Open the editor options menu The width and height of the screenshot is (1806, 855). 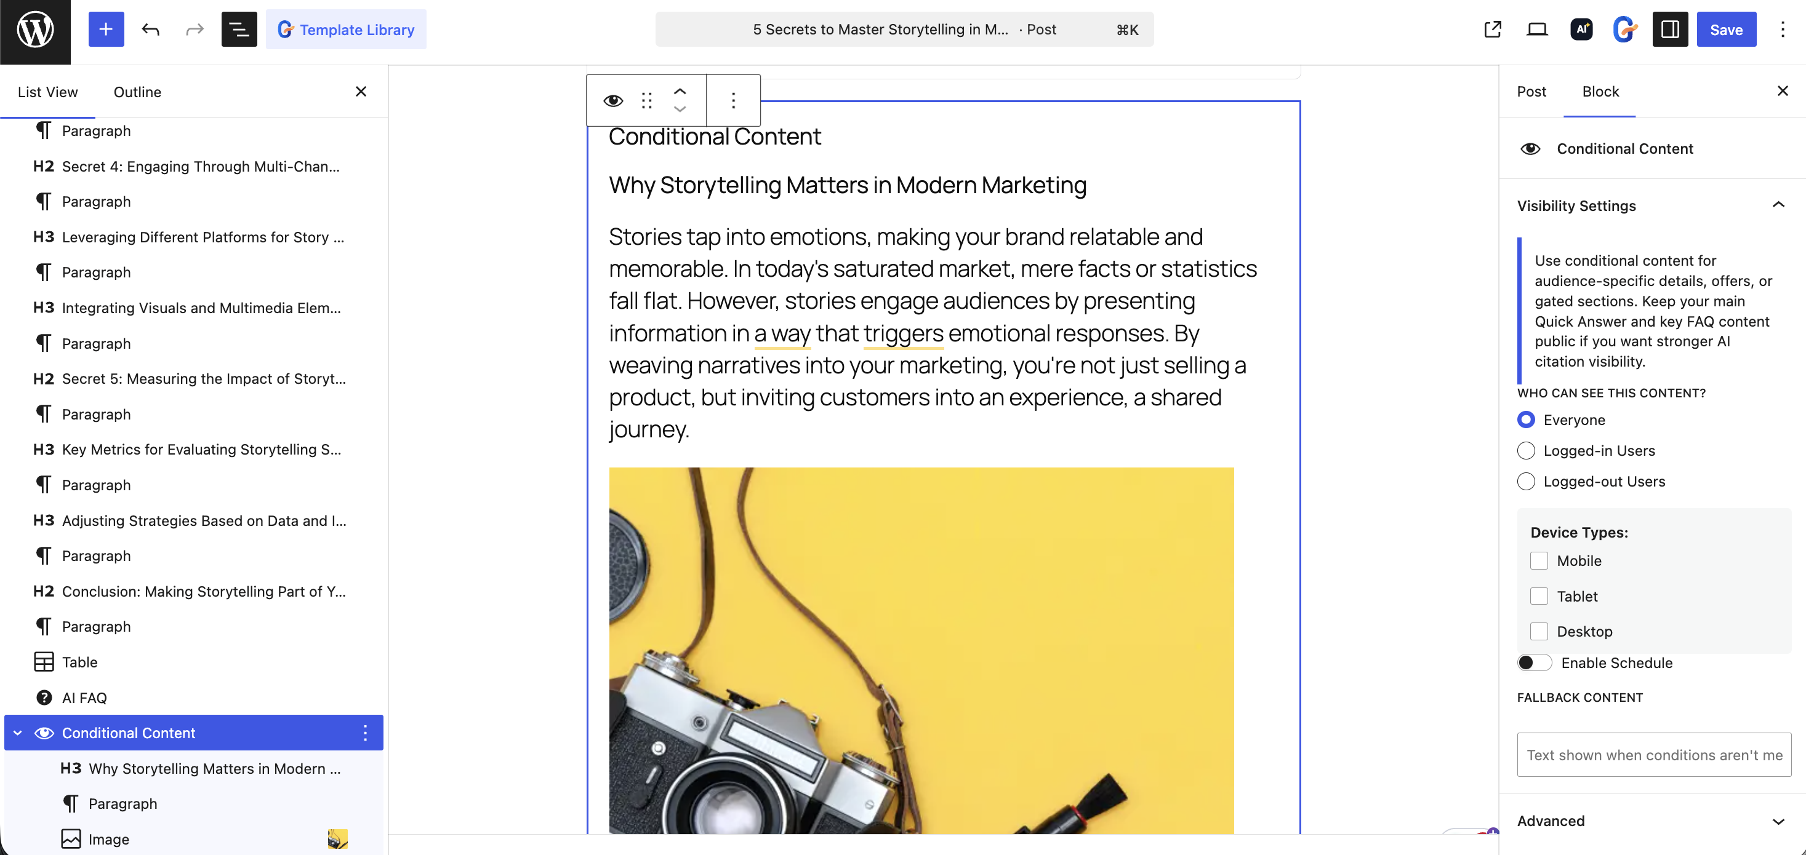(1782, 30)
